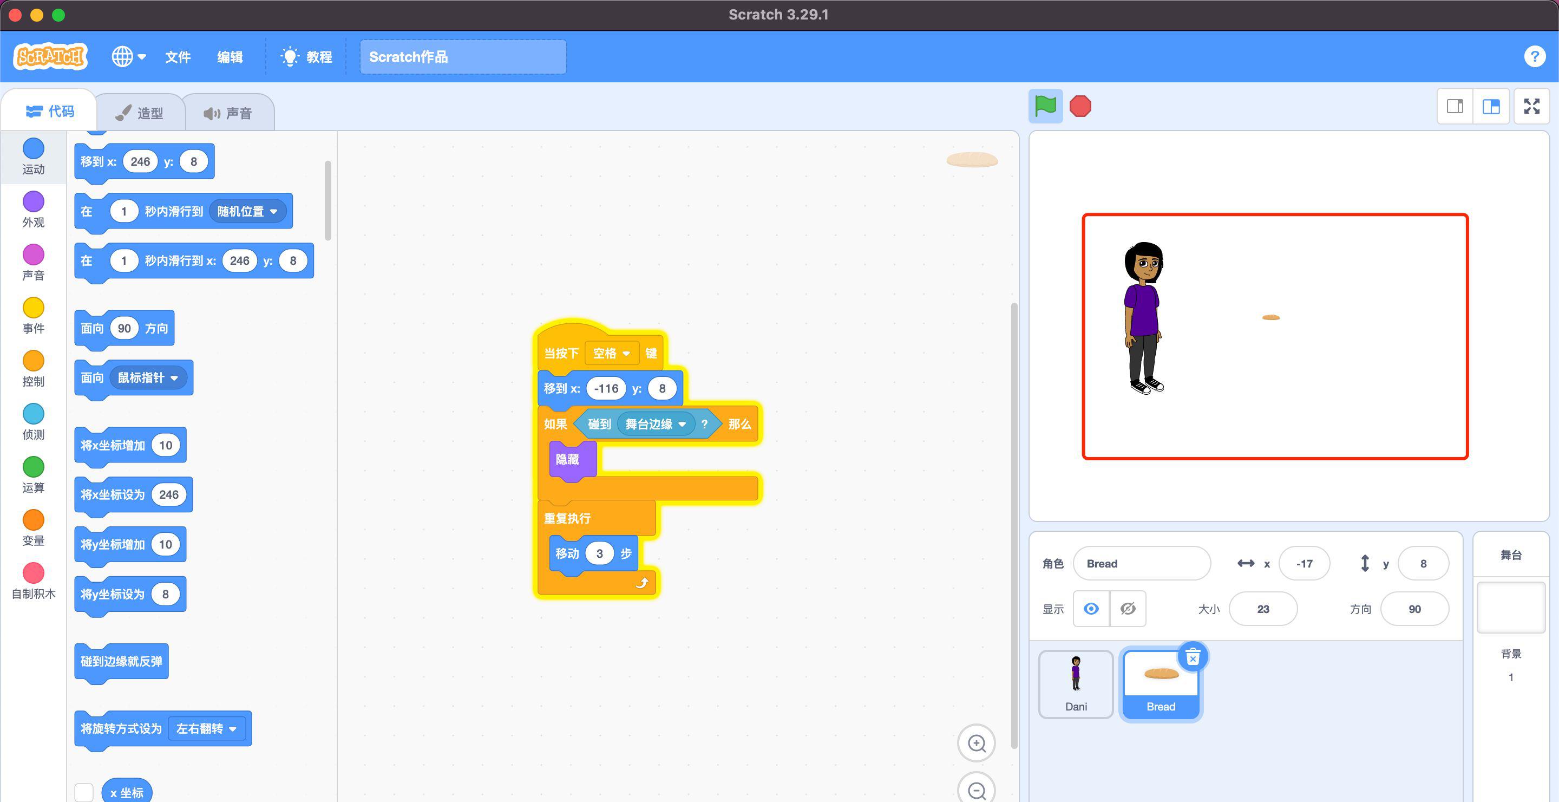Click the 方向 direction field 90
The image size is (1559, 802).
(x=1414, y=609)
